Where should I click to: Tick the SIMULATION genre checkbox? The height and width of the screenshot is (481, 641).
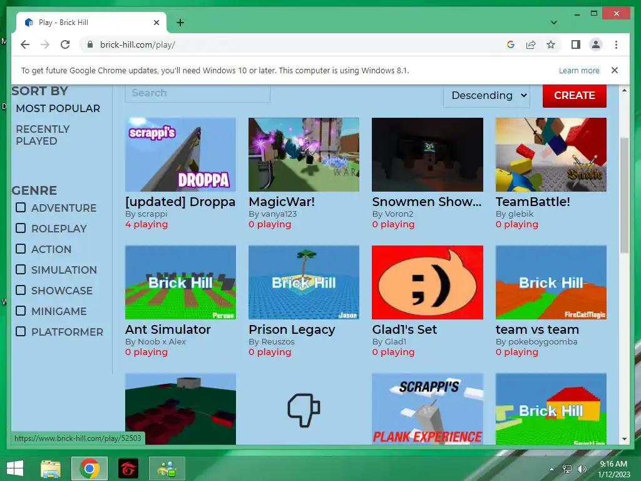tap(21, 269)
